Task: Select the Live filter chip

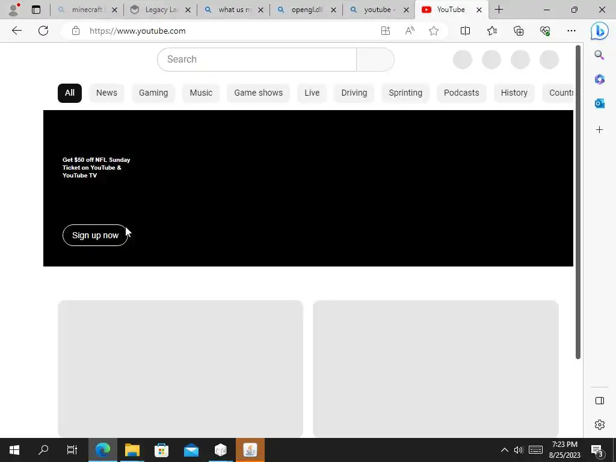Action: [312, 93]
